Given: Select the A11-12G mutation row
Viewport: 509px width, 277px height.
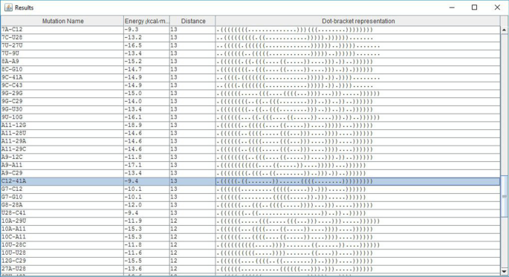Looking at the screenshot, I should pyautogui.click(x=250, y=126).
